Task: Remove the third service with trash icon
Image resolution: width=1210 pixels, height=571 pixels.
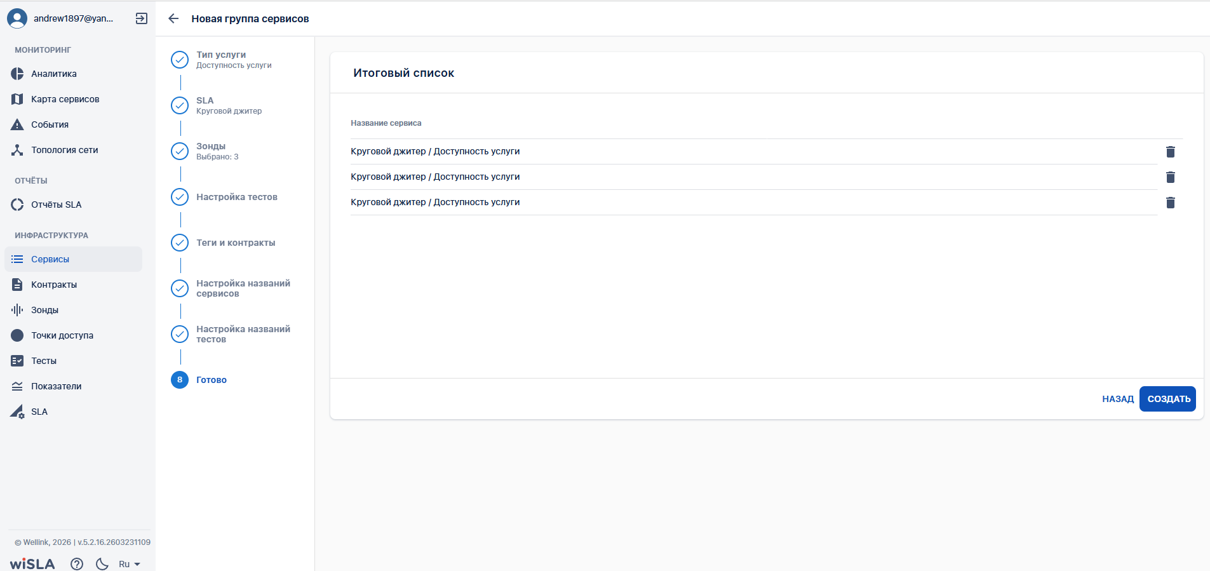Action: pos(1170,203)
